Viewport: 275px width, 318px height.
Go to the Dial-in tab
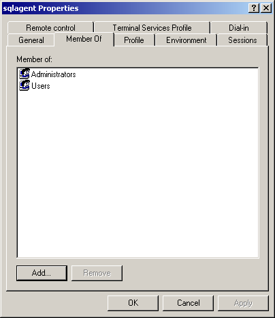(239, 28)
